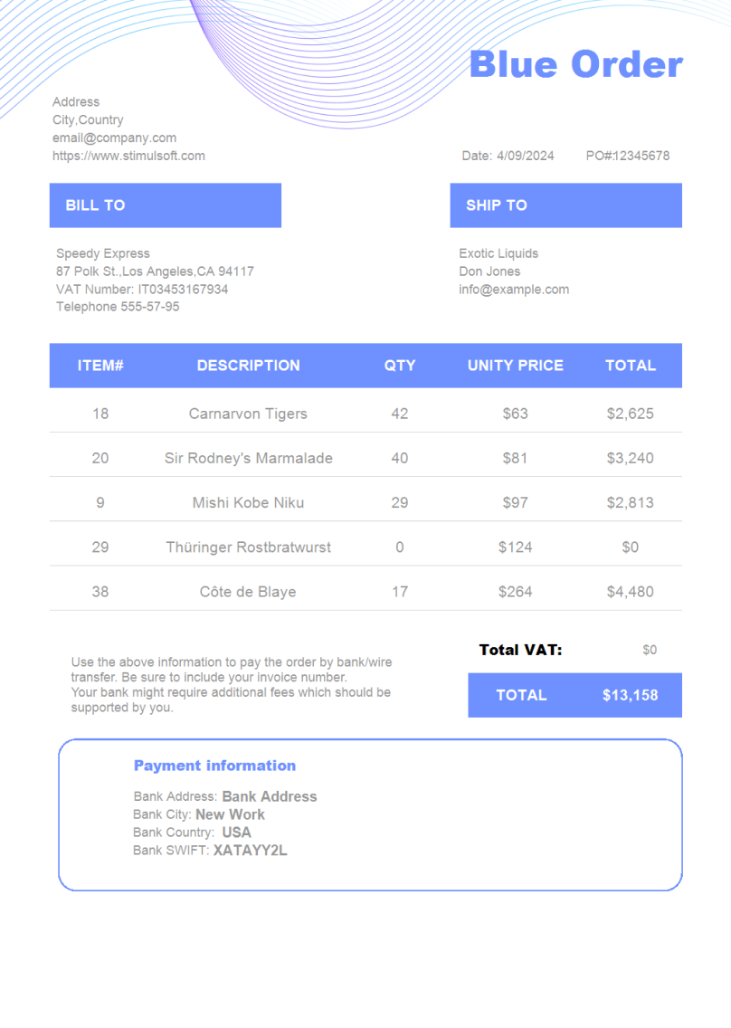Click the Bank SWIFT code XATAYY2L
This screenshot has height=1028, width=731.
point(250,851)
